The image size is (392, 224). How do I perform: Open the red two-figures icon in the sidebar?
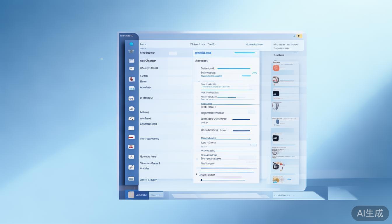(x=131, y=147)
